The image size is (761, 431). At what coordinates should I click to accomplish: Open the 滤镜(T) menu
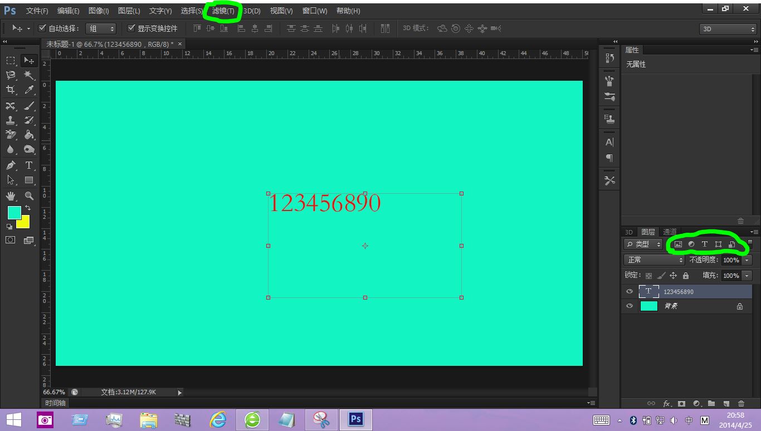point(223,11)
